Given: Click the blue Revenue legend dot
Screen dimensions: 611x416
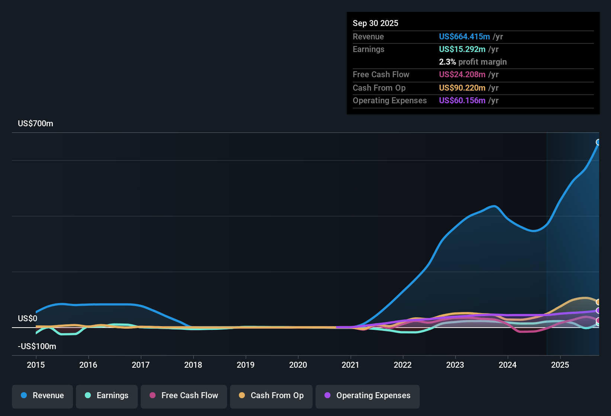Looking at the screenshot, I should click(x=24, y=396).
